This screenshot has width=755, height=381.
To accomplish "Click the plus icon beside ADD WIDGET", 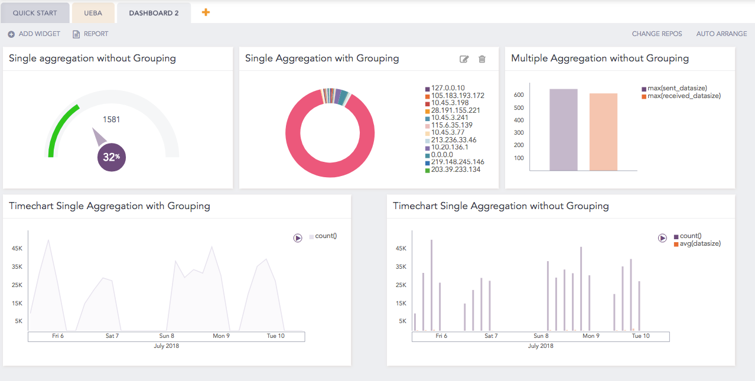I will coord(10,34).
